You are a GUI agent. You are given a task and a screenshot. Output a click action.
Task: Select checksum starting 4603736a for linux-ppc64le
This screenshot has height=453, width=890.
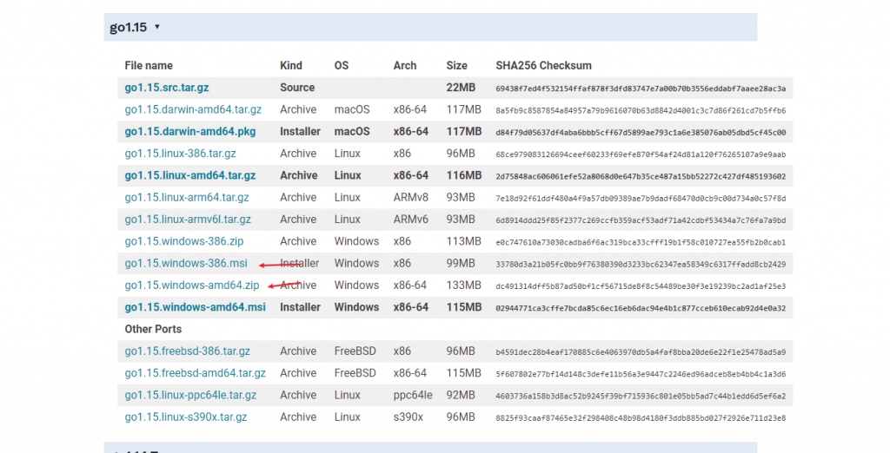[641, 397]
